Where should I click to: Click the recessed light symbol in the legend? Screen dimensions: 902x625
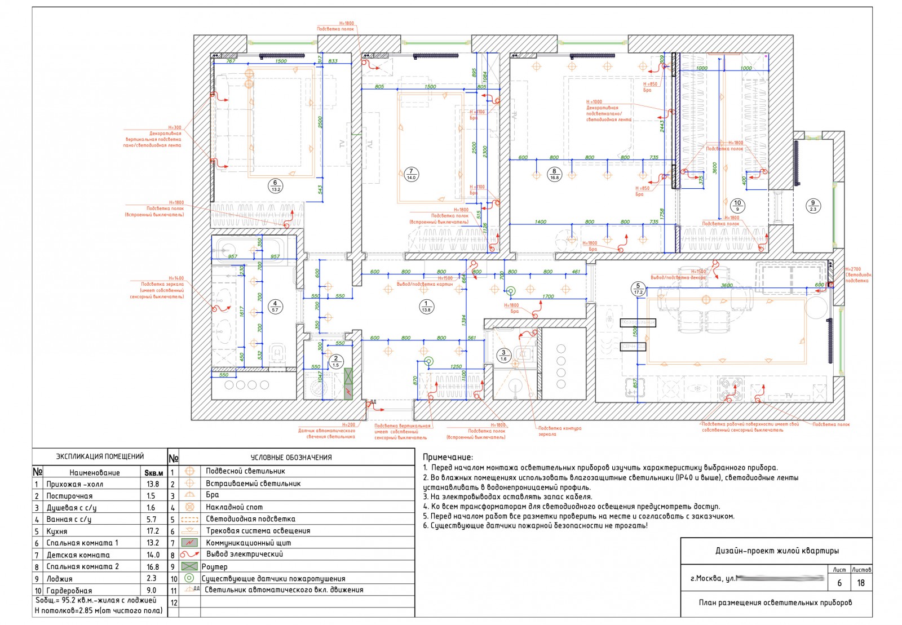coord(190,483)
